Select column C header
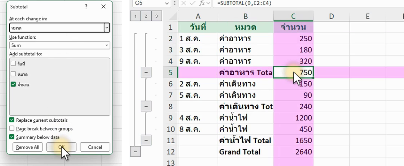The image size is (404, 166). pos(293,16)
